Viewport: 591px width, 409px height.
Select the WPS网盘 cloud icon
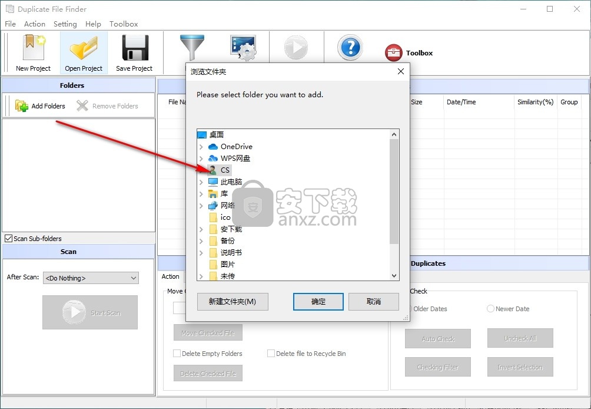coord(213,158)
